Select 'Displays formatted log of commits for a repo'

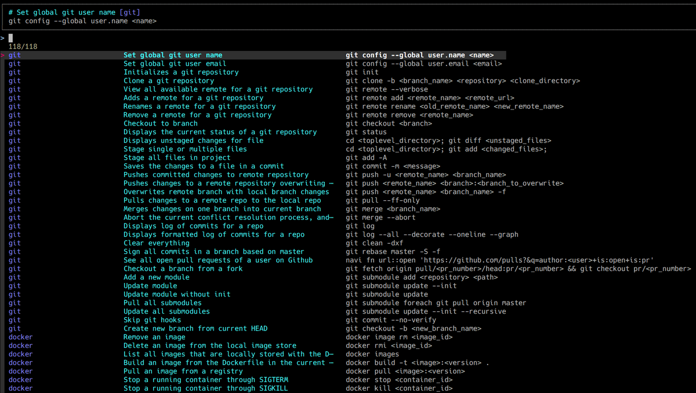214,234
